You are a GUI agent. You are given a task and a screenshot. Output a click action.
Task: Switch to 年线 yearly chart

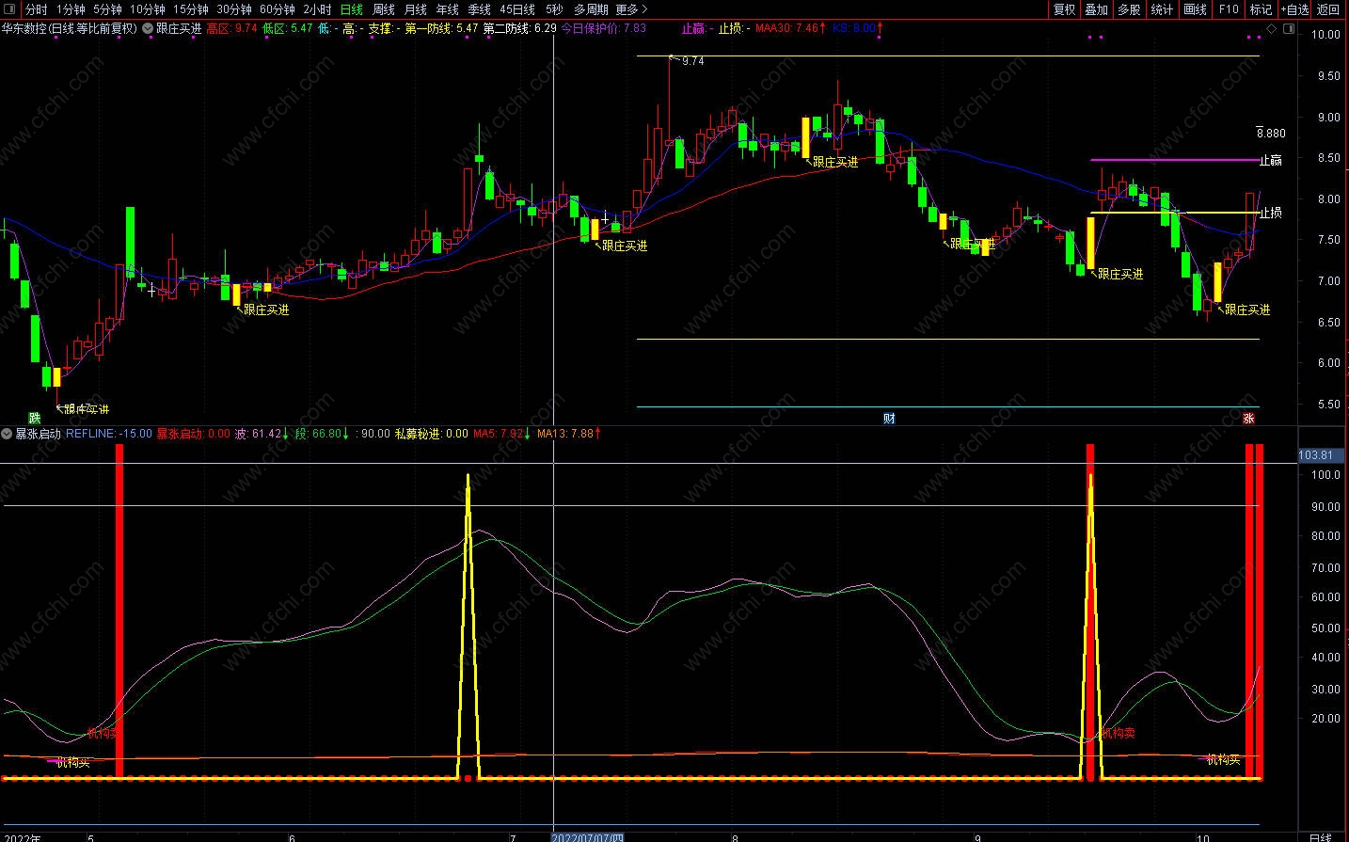(448, 9)
